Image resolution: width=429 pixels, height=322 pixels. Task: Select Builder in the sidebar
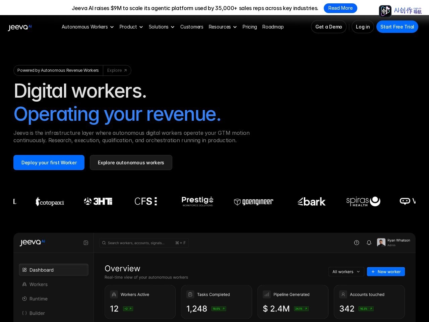tap(54, 313)
